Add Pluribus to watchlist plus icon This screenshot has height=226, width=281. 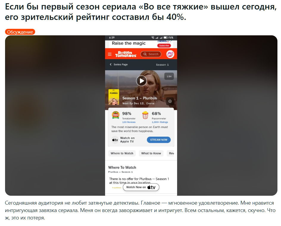170,101
